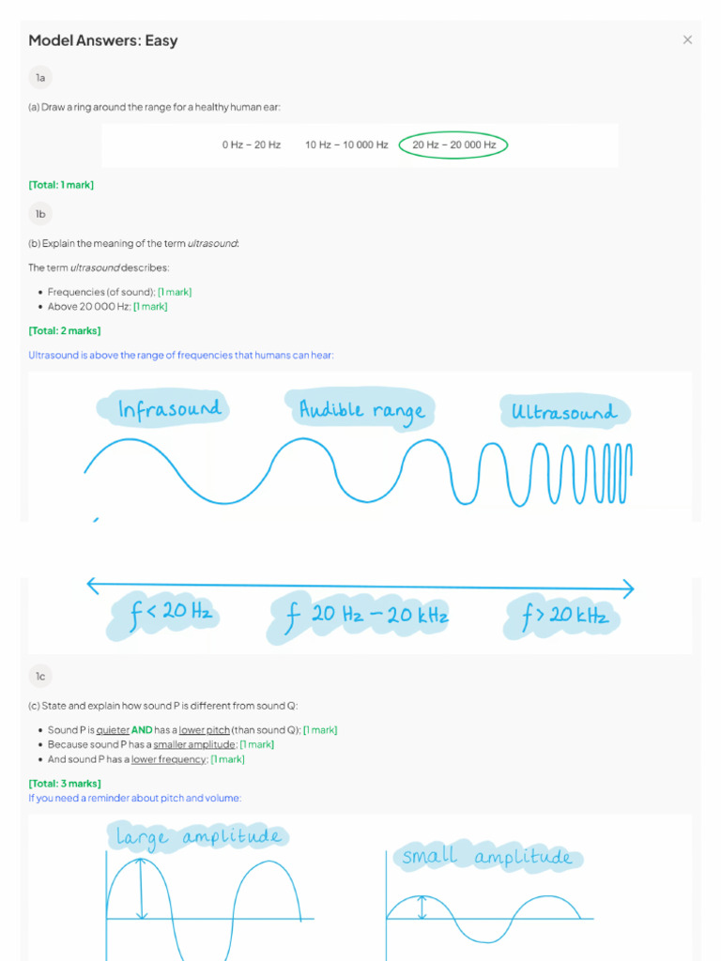
Task: Close the Model Answers panel
Action: (x=687, y=39)
